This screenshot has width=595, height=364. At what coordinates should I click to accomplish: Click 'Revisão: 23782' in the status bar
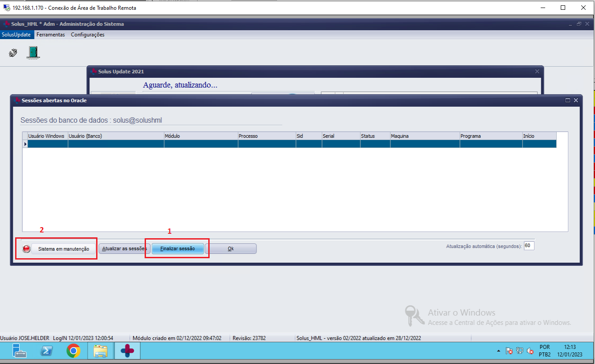tap(249, 338)
